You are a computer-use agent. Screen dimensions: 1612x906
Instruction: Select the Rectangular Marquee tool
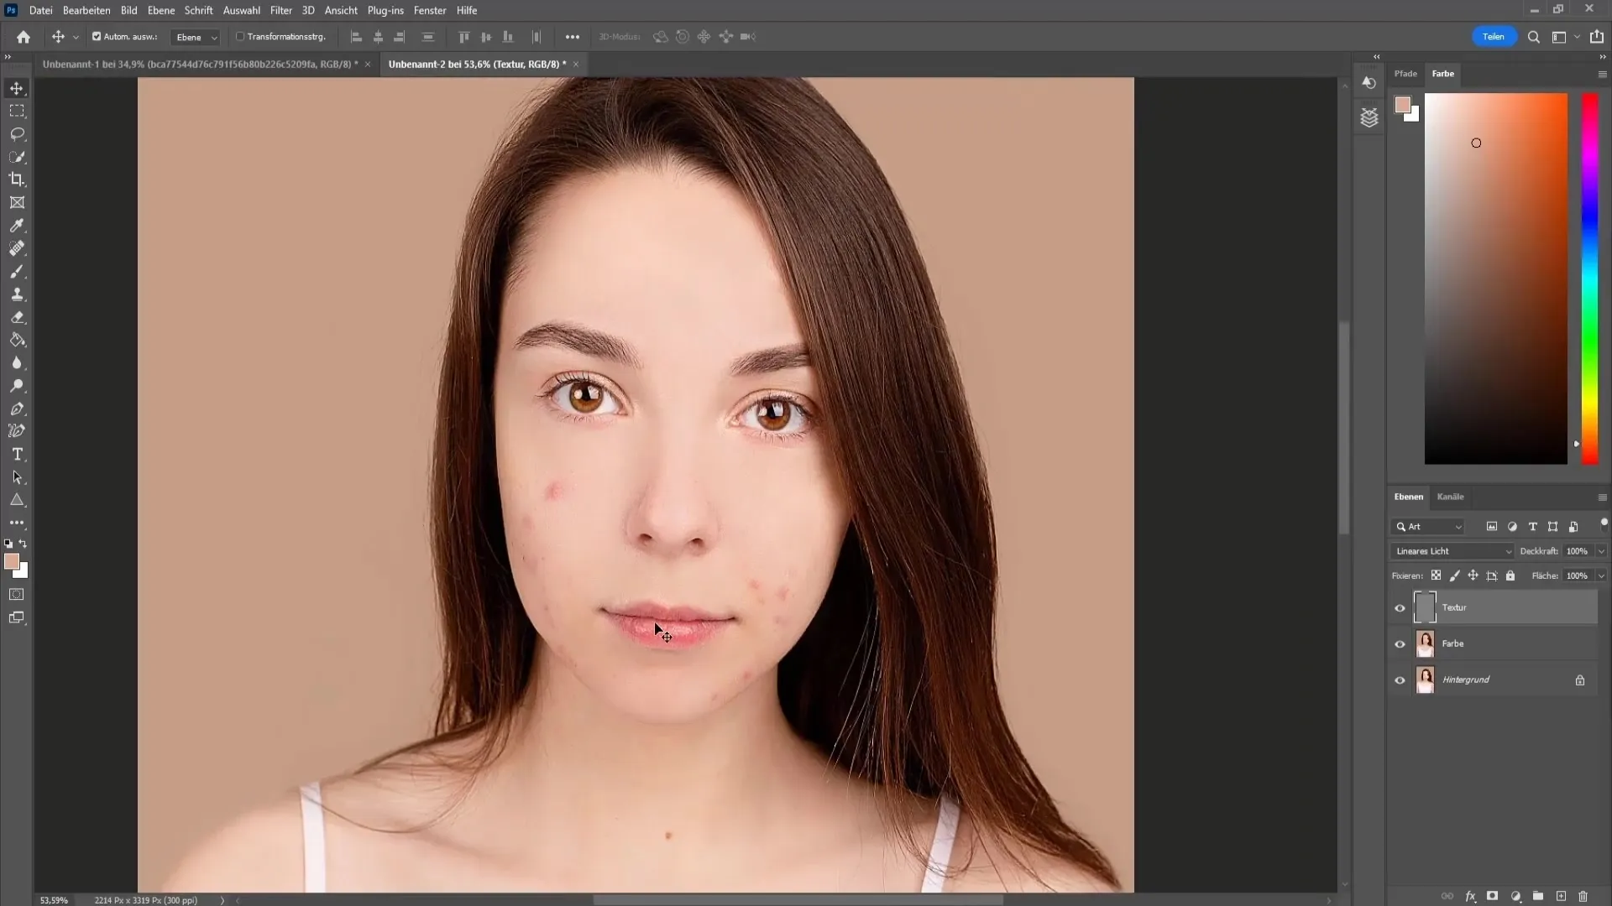tap(17, 111)
